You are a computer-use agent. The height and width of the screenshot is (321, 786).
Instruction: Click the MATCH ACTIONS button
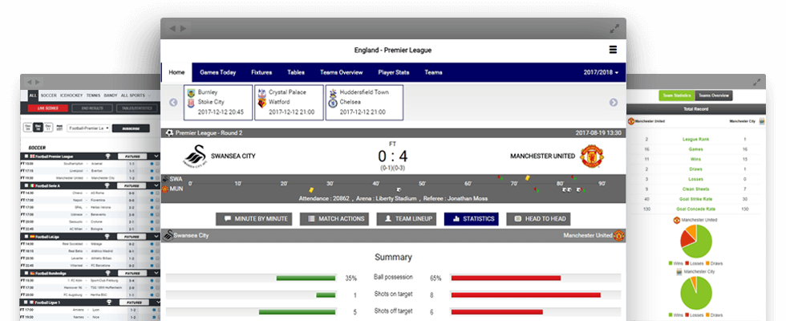[x=334, y=219]
